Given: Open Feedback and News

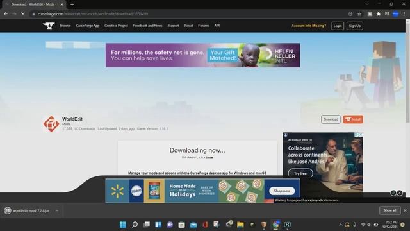Looking at the screenshot, I should click(x=147, y=26).
